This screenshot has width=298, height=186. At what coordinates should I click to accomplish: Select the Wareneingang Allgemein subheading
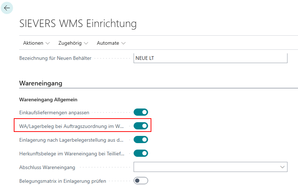48,99
